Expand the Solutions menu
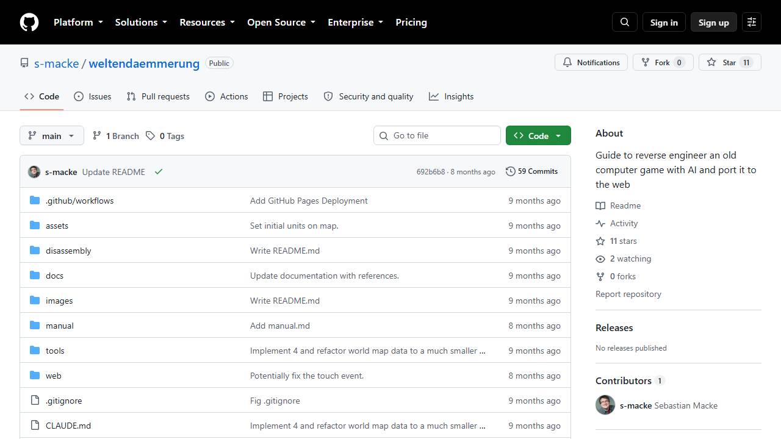 pos(141,22)
